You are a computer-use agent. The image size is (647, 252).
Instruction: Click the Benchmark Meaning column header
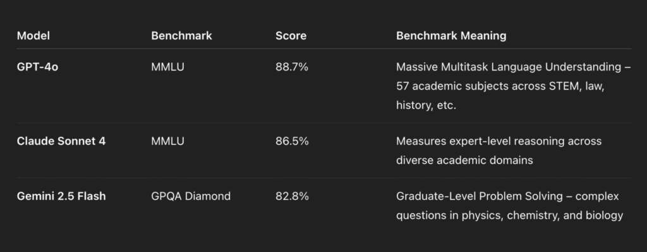tap(451, 36)
